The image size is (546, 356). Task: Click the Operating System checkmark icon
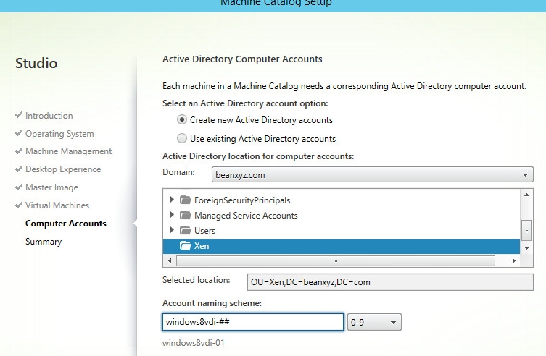tap(19, 133)
